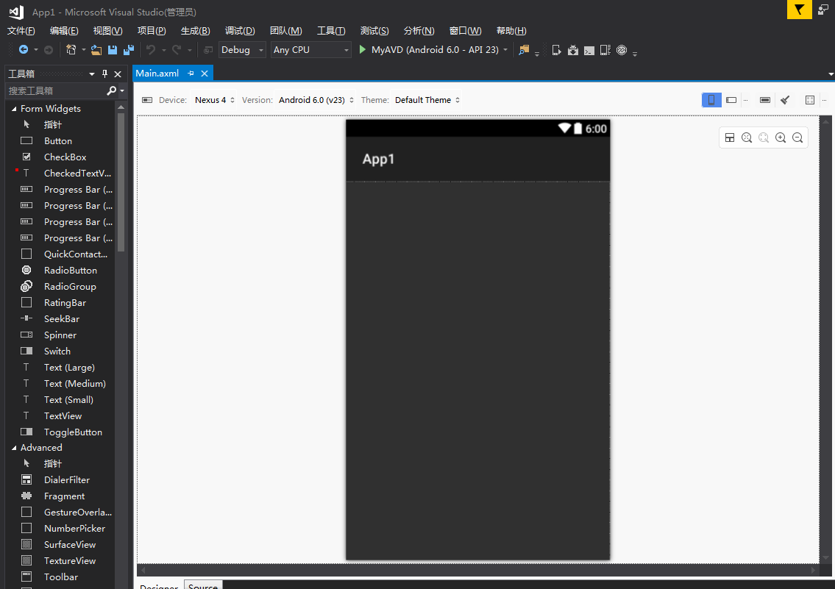835x589 pixels.
Task: Select the Button widget in toolbox
Action: pyautogui.click(x=57, y=140)
